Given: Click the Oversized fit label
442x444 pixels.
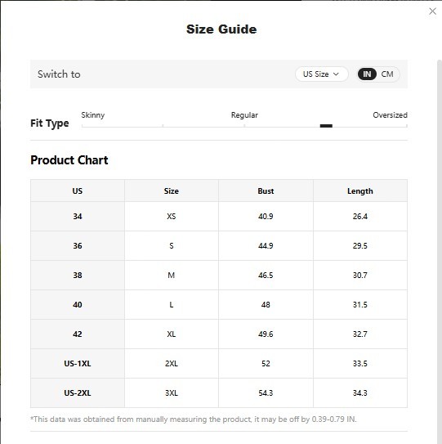Looking at the screenshot, I should 390,115.
